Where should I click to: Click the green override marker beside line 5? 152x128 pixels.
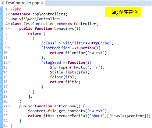[2, 28]
